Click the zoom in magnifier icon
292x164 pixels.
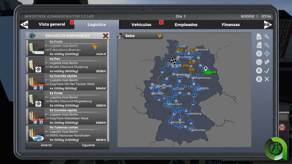[267, 36]
